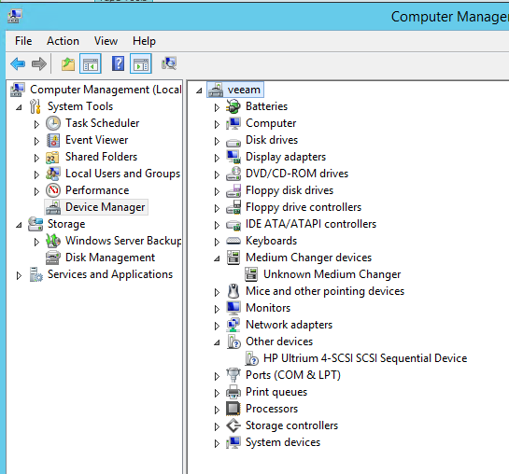Select the Print queues icon
Viewport: 509px width, 474px height.
(x=233, y=392)
